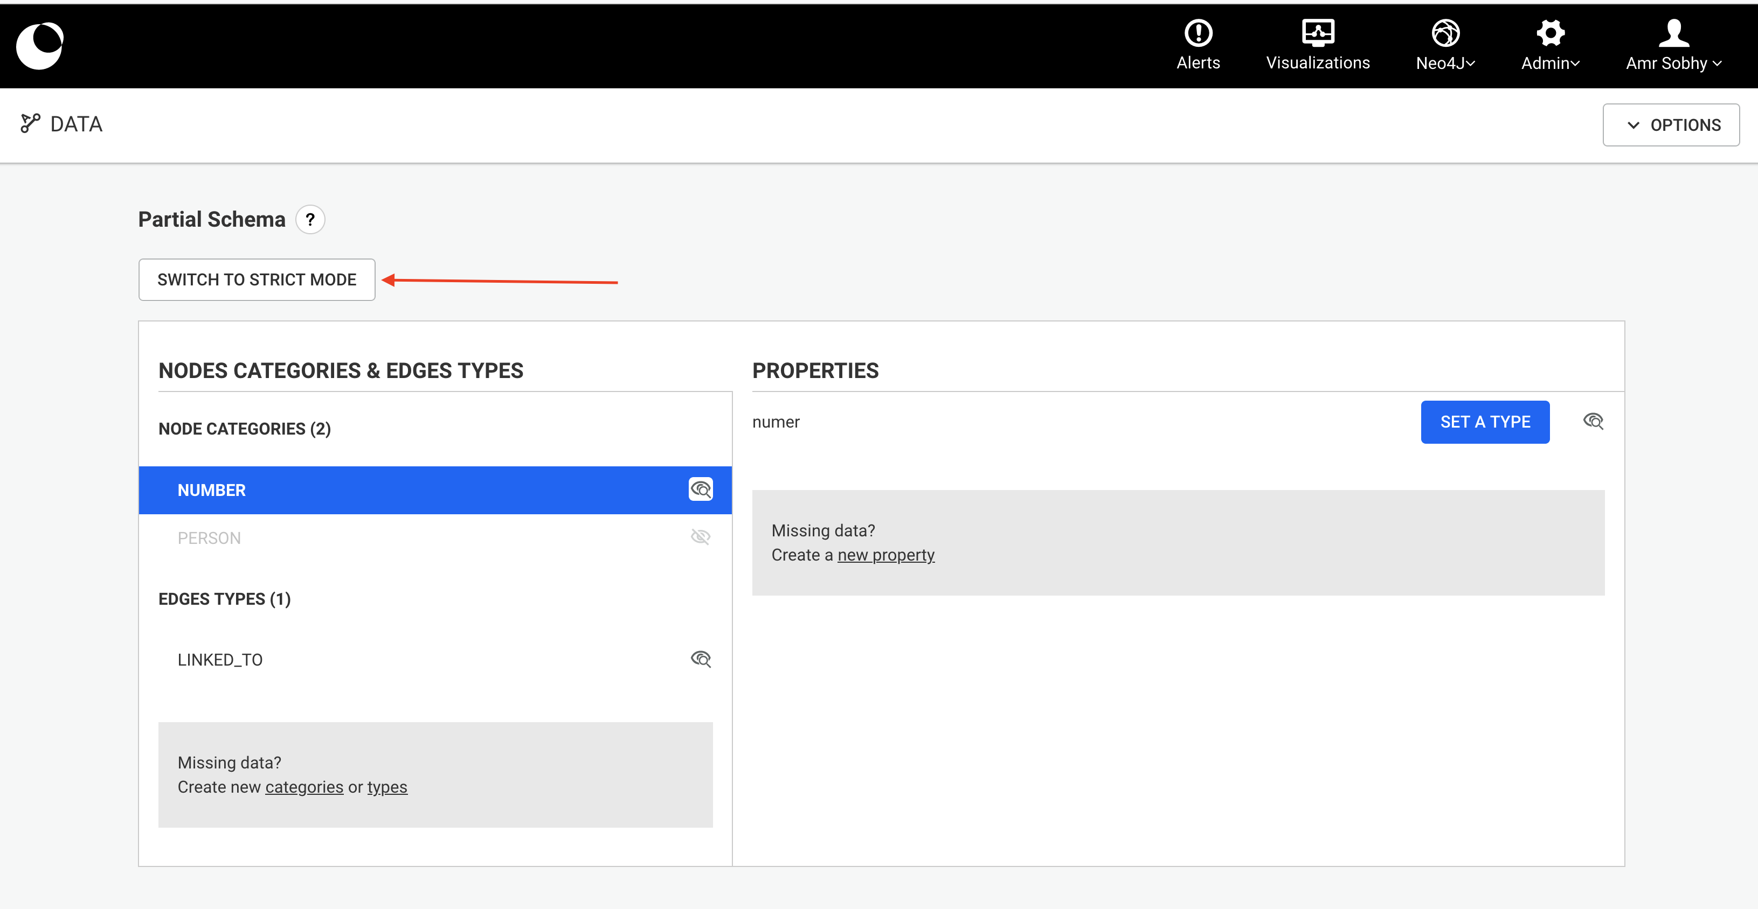Image resolution: width=1758 pixels, height=909 pixels.
Task: Click the Linkurious logo icon
Action: pyautogui.click(x=39, y=46)
